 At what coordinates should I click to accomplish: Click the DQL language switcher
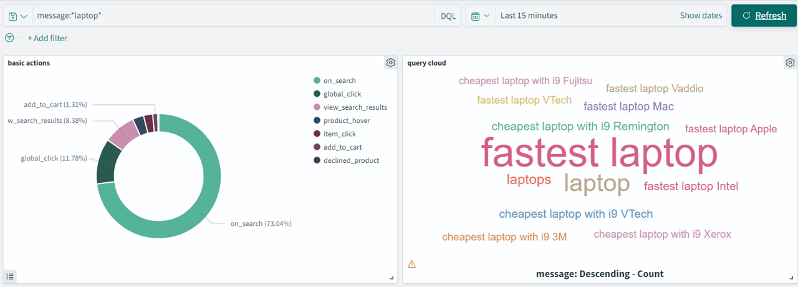point(448,16)
